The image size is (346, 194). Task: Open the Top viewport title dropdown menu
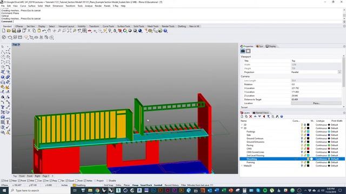click(19, 45)
